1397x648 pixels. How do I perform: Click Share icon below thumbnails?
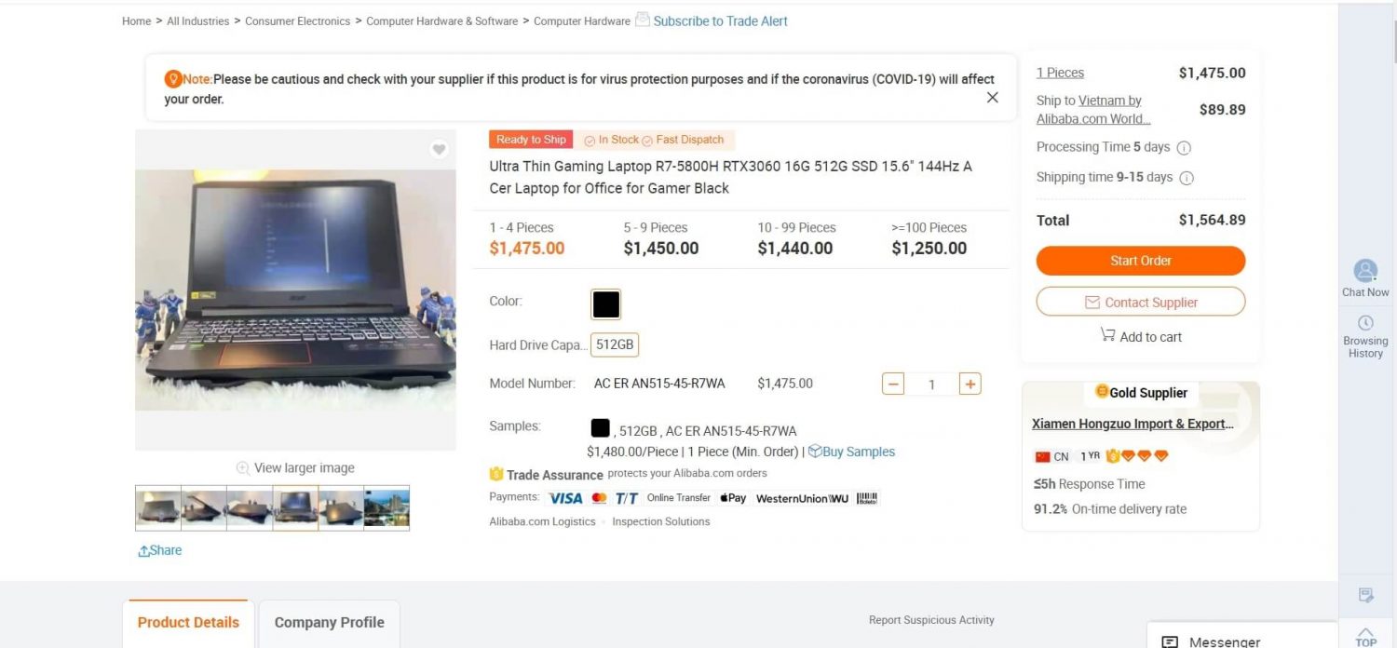pyautogui.click(x=144, y=551)
